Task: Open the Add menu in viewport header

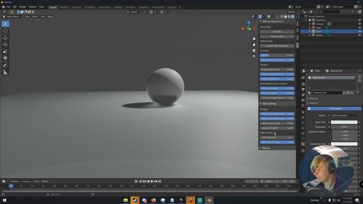Action: [43, 16]
